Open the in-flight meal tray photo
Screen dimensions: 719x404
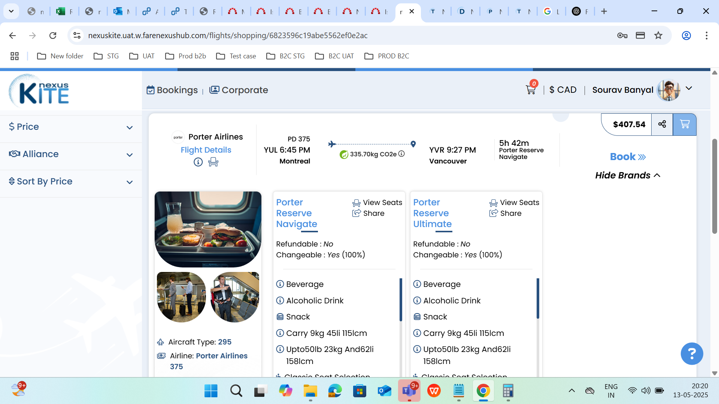click(208, 229)
